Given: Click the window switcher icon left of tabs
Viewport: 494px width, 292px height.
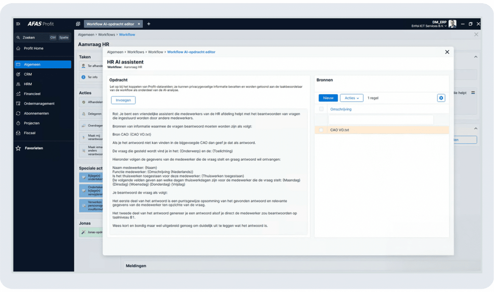Looking at the screenshot, I should (x=78, y=24).
